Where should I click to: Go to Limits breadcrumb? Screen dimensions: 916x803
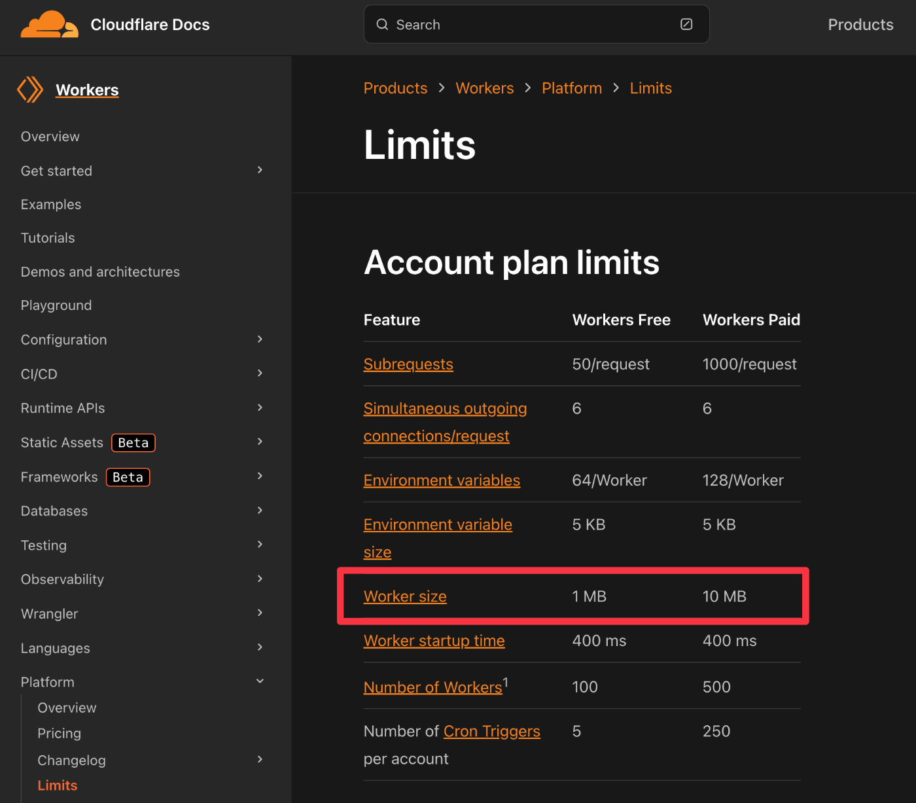[x=651, y=88]
